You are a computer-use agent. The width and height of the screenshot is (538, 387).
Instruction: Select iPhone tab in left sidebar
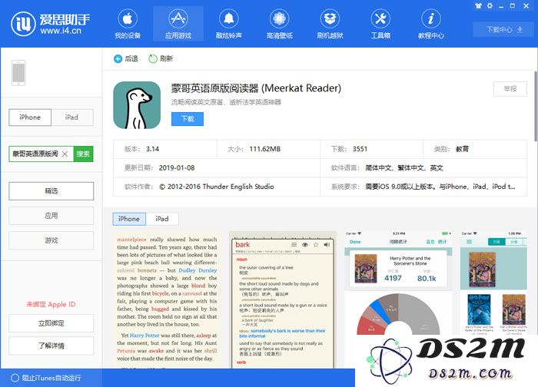tap(30, 117)
